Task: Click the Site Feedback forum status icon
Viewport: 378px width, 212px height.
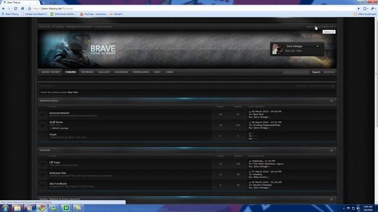Action: click(43, 185)
